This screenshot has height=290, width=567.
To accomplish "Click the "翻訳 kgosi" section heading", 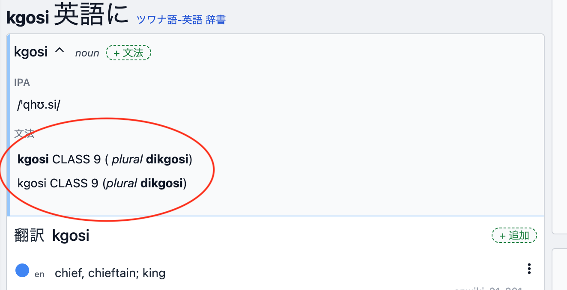I will coord(52,236).
